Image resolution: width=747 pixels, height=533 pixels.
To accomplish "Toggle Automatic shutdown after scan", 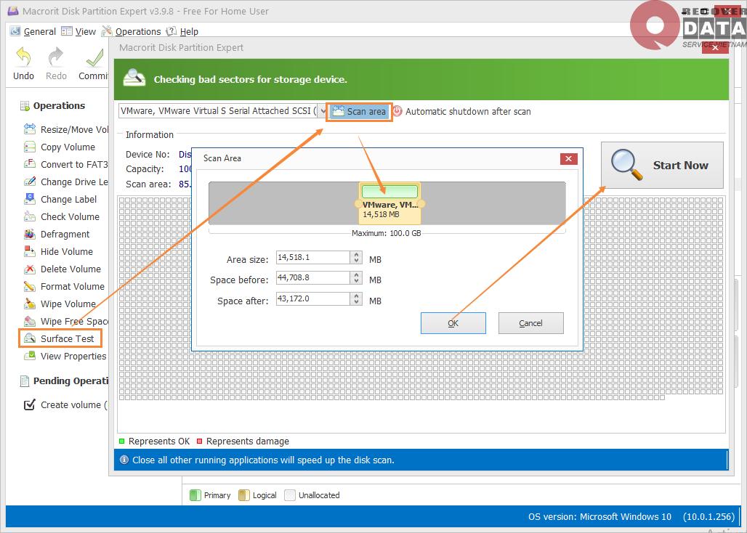I will [x=461, y=111].
